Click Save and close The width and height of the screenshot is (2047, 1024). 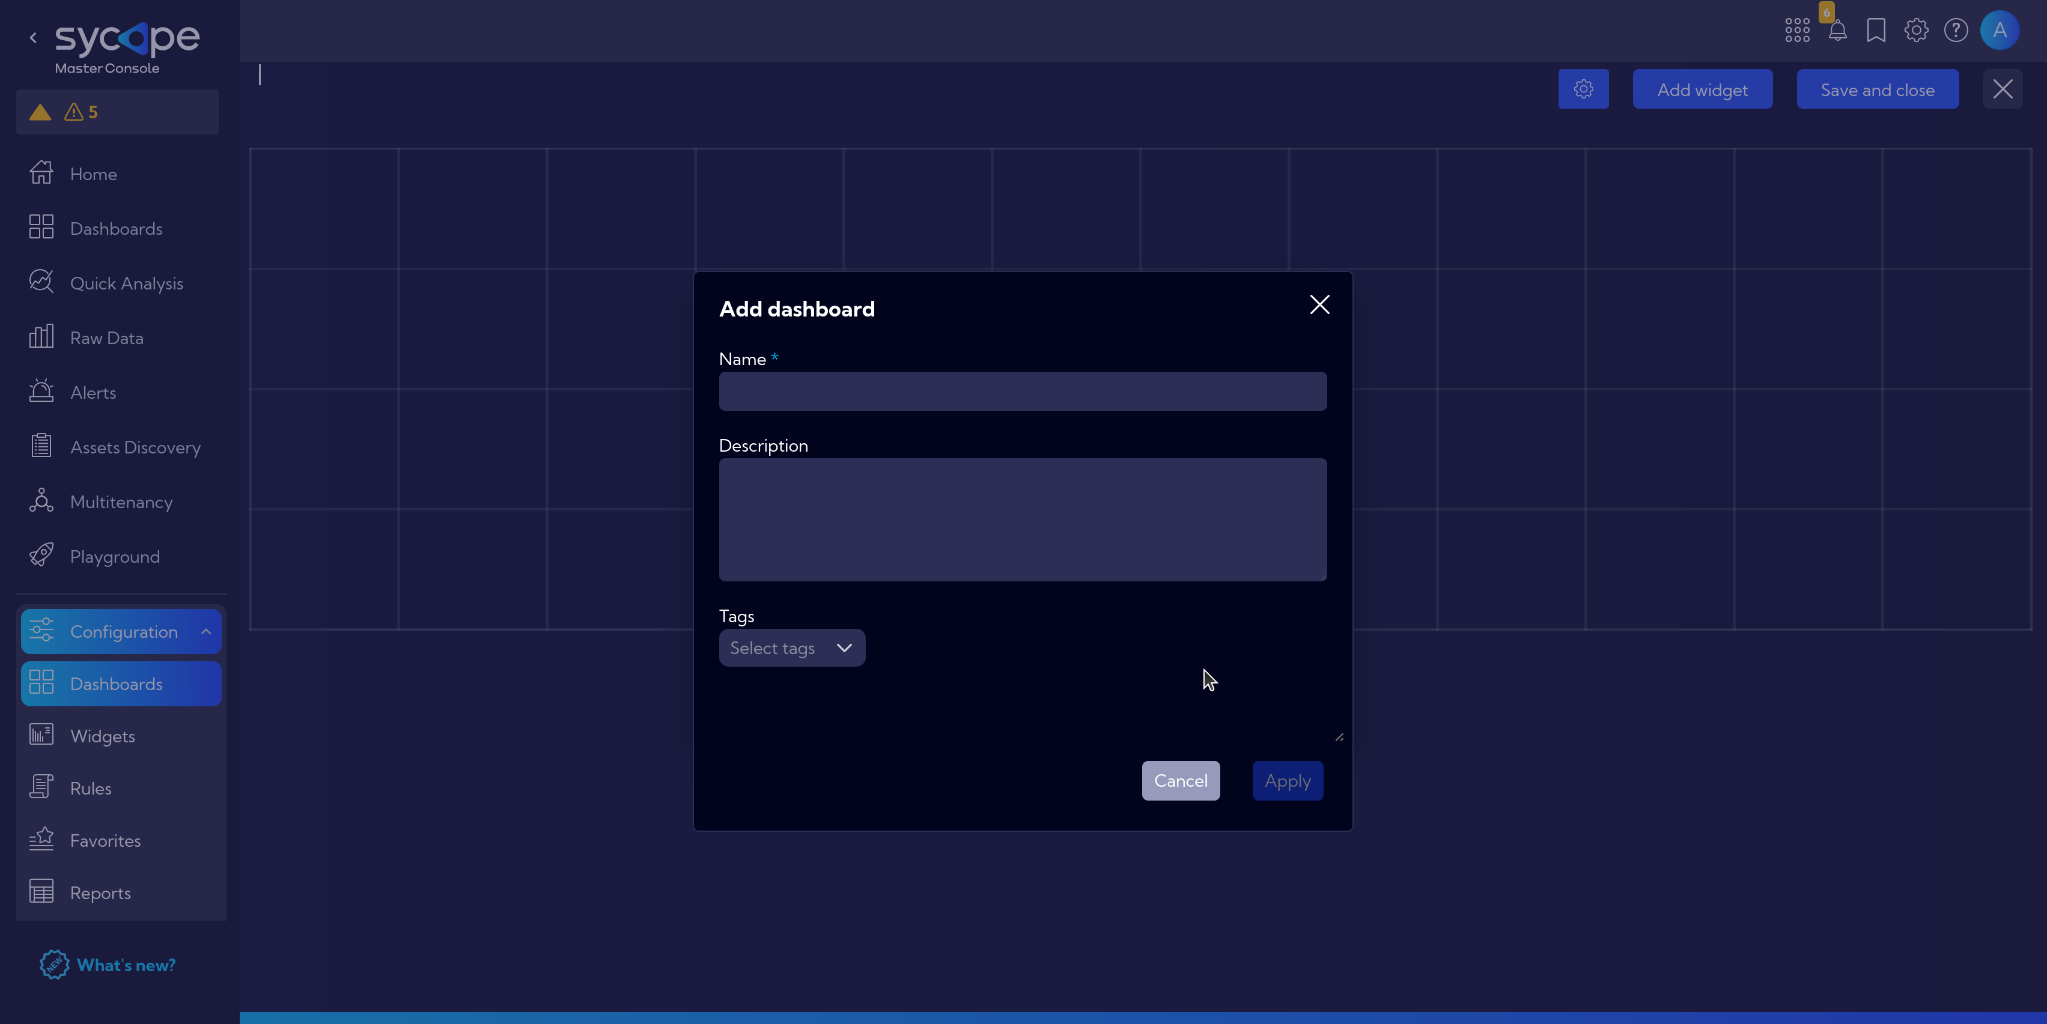click(x=1878, y=89)
